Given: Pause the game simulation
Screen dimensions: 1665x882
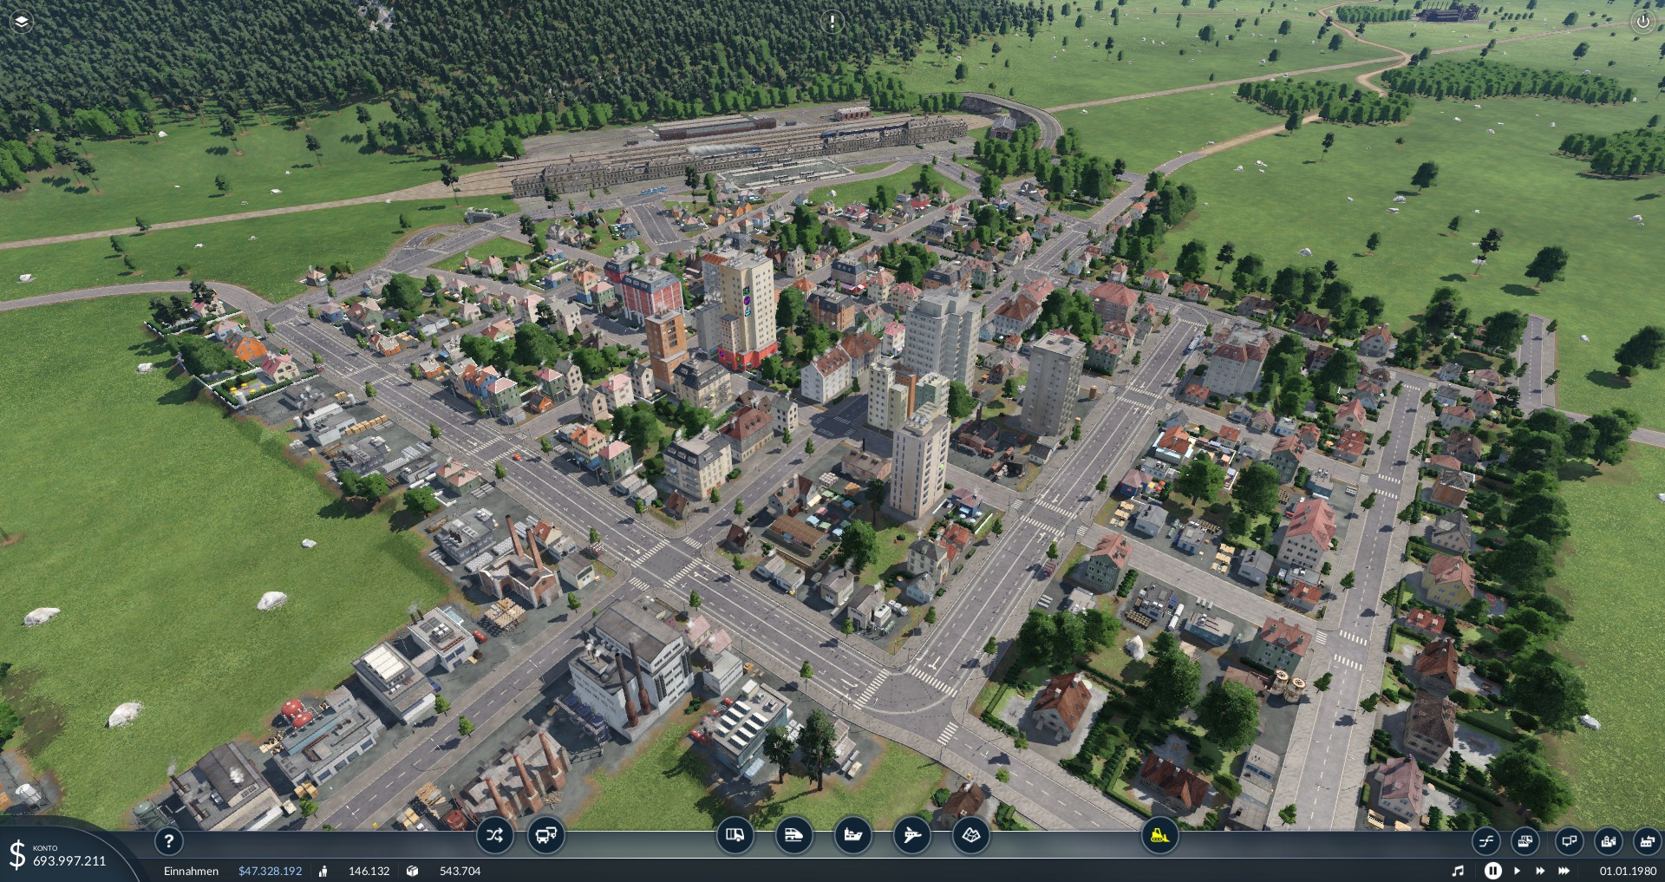Looking at the screenshot, I should tap(1492, 871).
